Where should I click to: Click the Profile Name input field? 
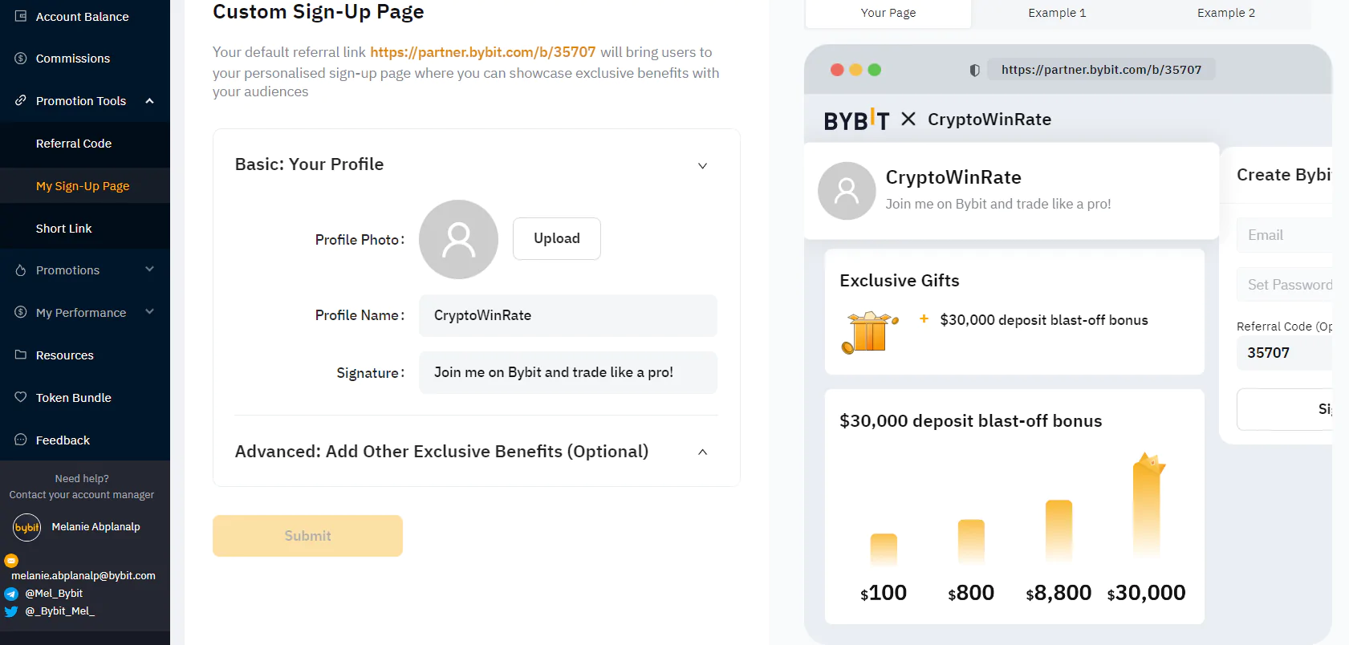tap(568, 315)
